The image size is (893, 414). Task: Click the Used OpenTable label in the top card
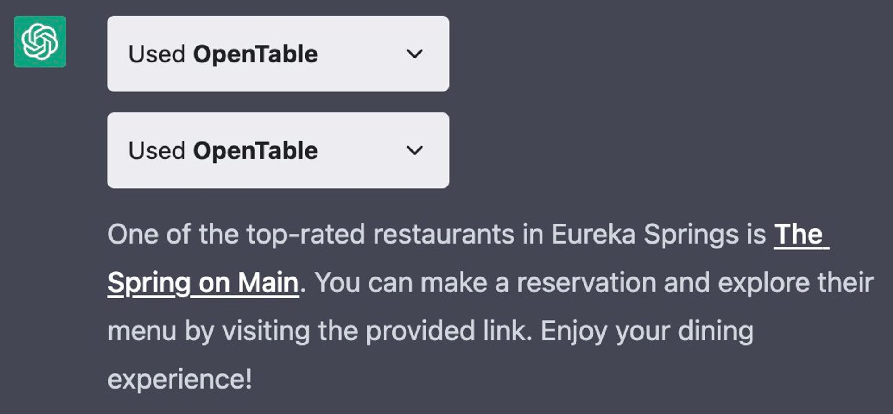tap(223, 54)
